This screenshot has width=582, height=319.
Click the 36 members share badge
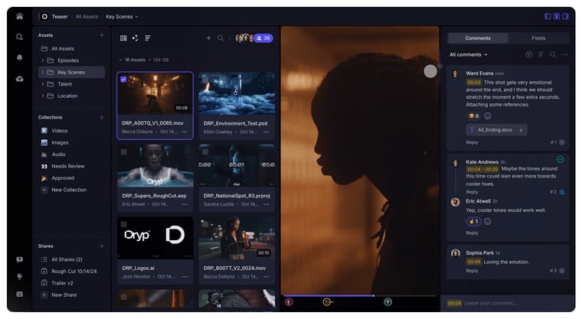[x=263, y=37]
